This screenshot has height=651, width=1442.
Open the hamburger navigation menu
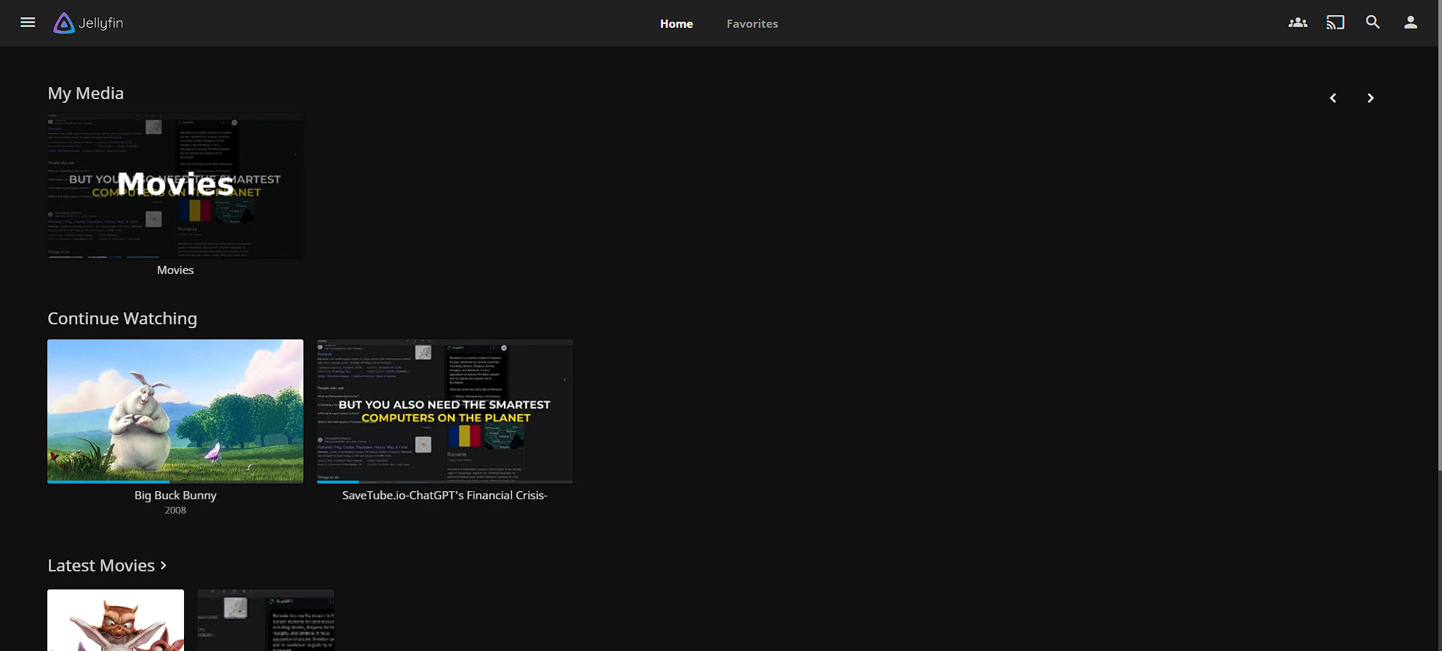pos(28,23)
